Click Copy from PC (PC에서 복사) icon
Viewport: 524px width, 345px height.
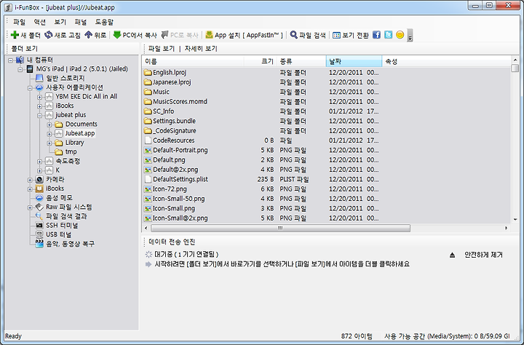point(116,35)
